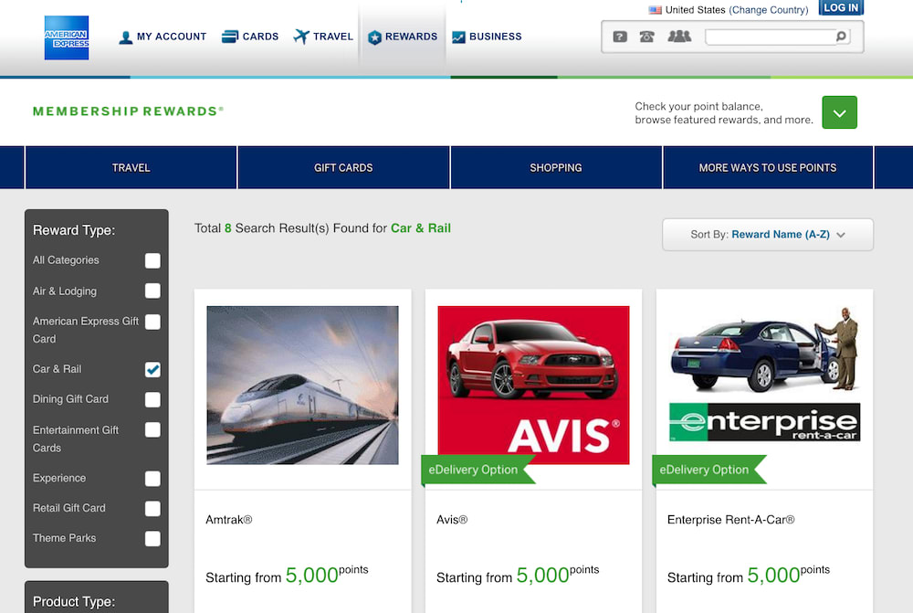Click the Avis red car thumbnail
This screenshot has width=913, height=613.
point(533,386)
